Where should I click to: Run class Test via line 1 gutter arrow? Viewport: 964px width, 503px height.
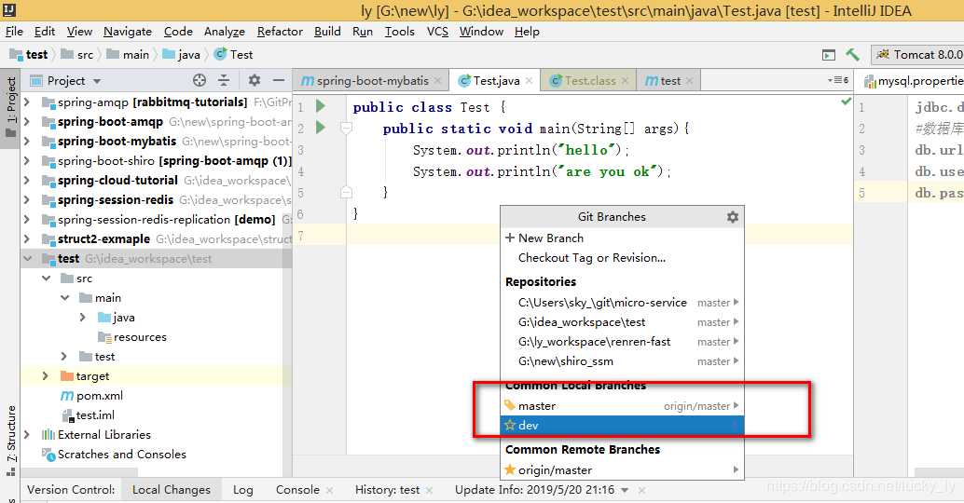click(321, 106)
